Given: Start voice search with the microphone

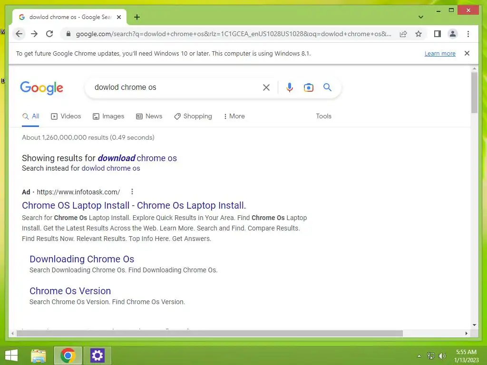Looking at the screenshot, I should point(290,87).
